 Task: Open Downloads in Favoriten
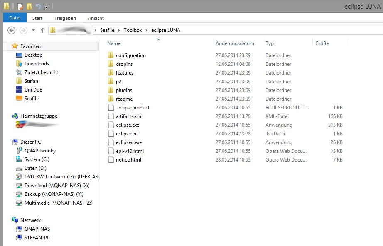37,64
